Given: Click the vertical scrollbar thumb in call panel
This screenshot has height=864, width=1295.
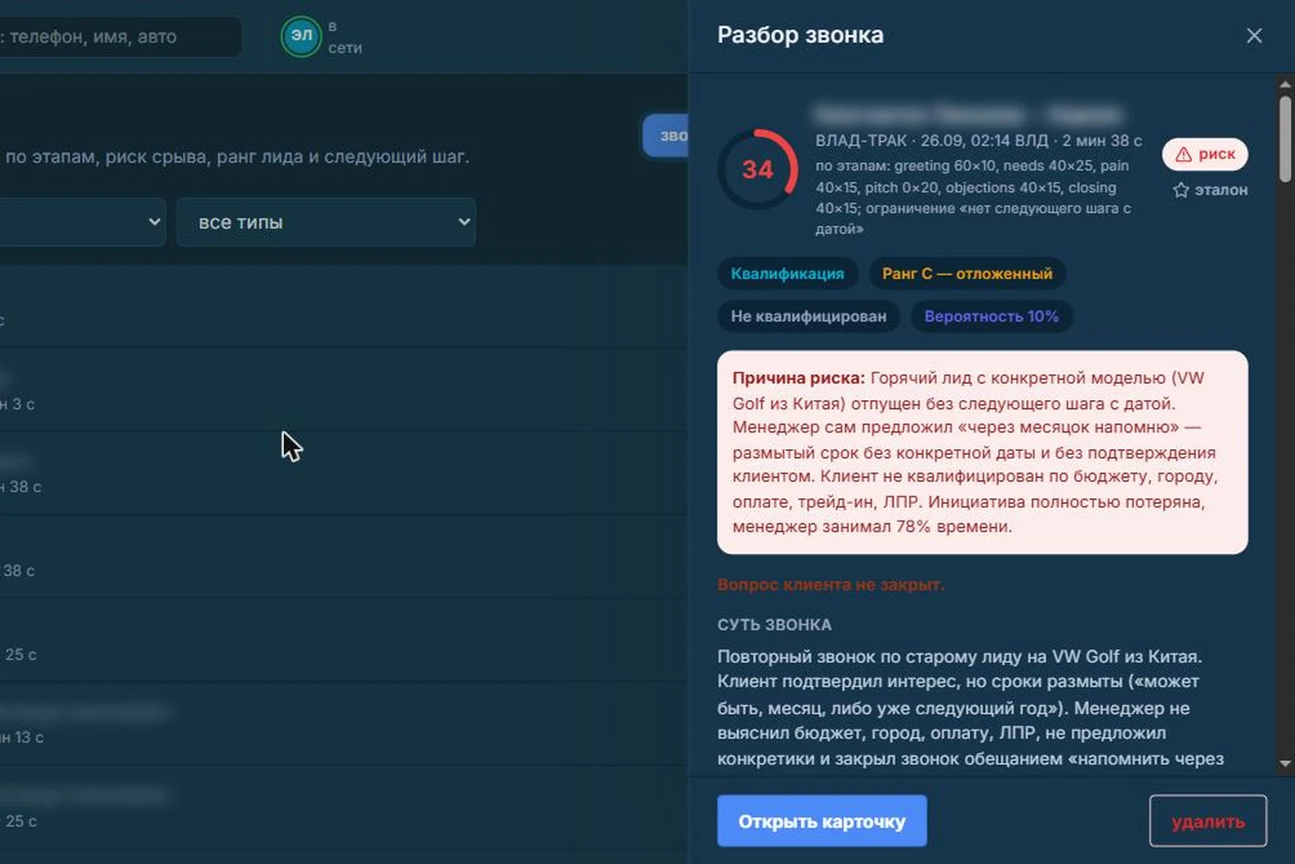Looking at the screenshot, I should [x=1285, y=138].
